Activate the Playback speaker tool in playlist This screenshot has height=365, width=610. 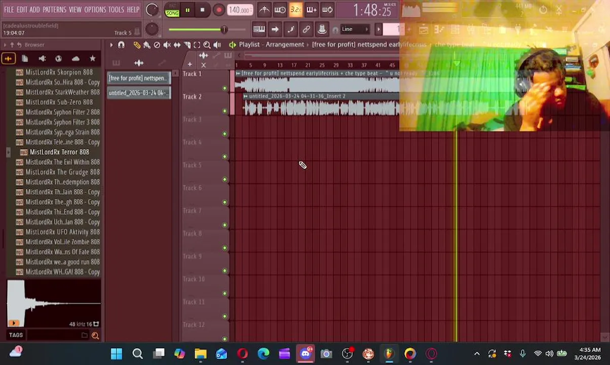[217, 45]
